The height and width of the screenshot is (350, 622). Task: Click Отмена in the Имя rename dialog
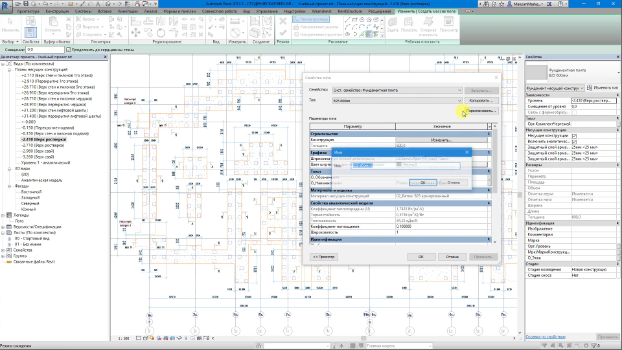(x=454, y=182)
